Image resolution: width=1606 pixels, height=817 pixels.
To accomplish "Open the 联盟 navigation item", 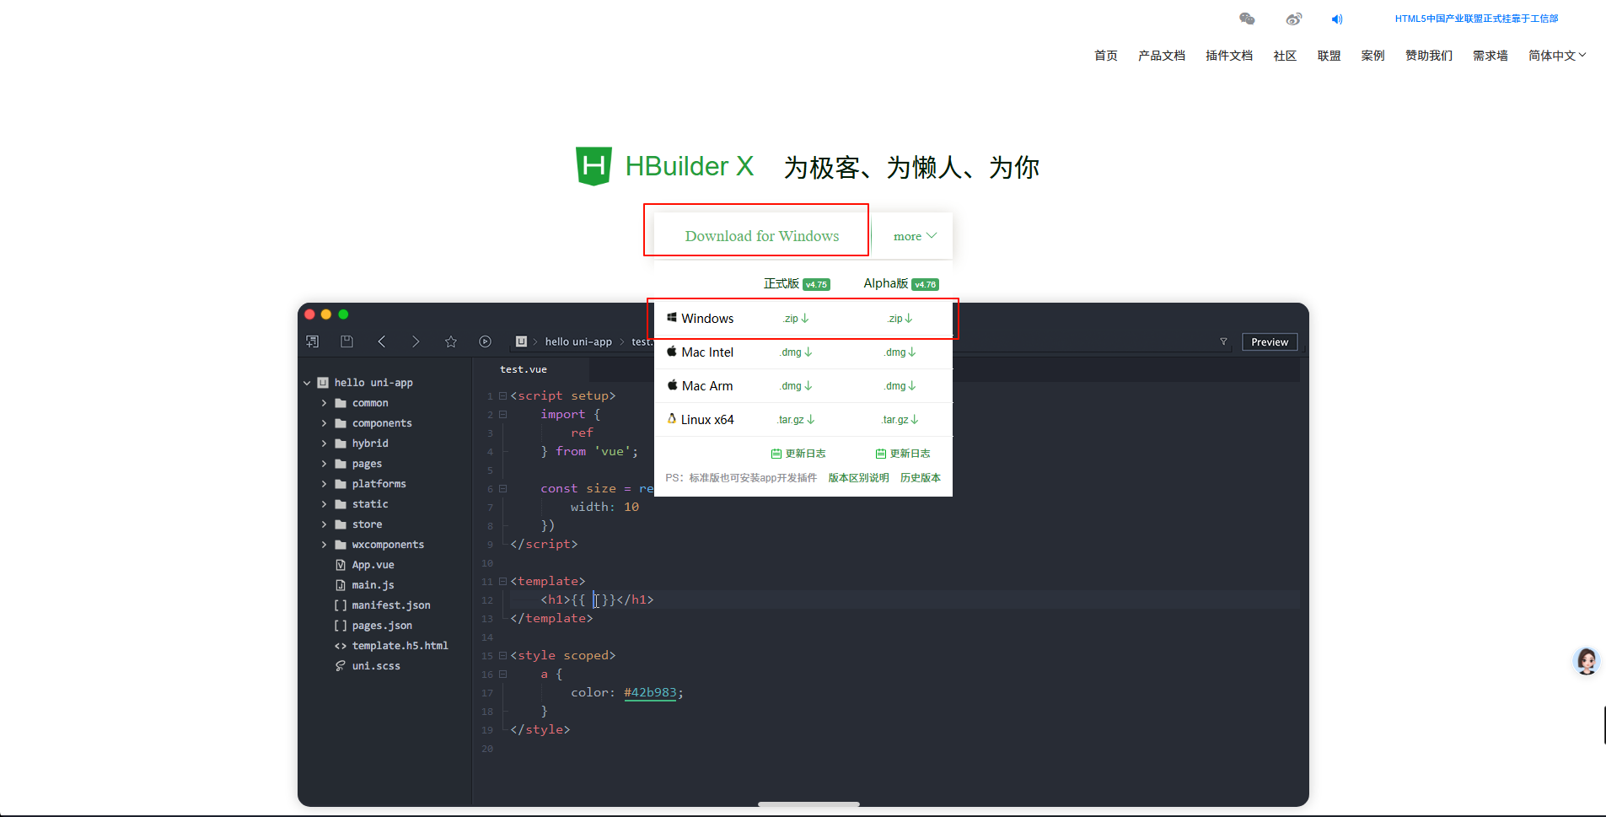I will pyautogui.click(x=1329, y=56).
